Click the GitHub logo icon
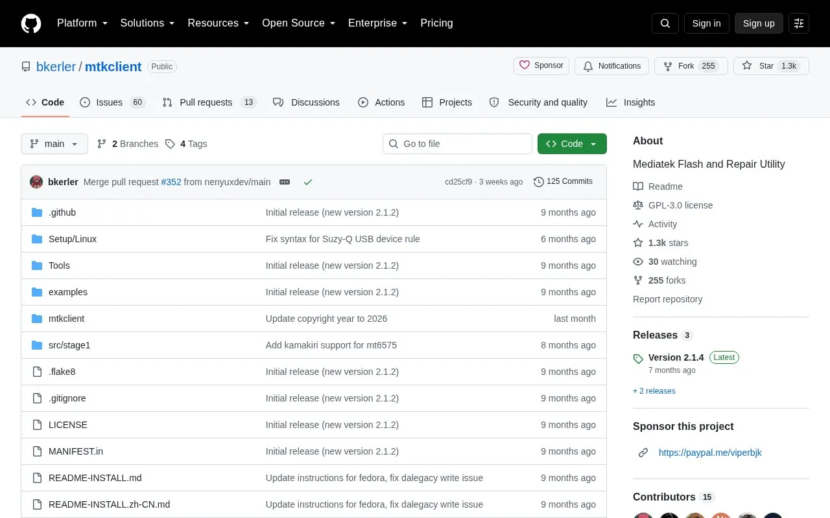Viewport: 830px width, 518px height. pyautogui.click(x=31, y=23)
